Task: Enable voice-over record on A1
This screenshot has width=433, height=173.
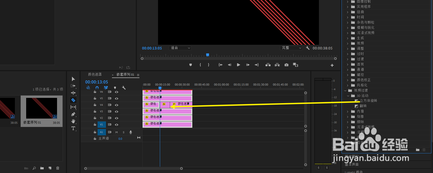Action: 131,132
